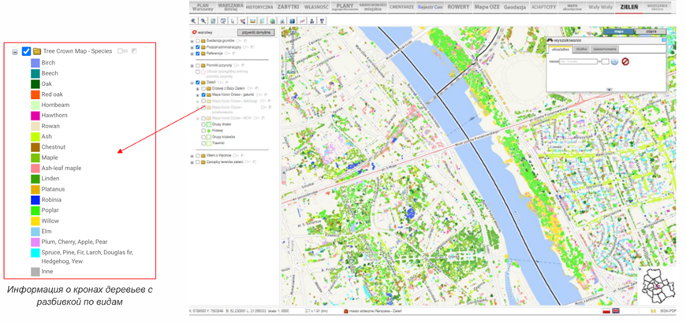Click the street name search input field
The height and width of the screenshot is (322, 686).
[x=577, y=61]
